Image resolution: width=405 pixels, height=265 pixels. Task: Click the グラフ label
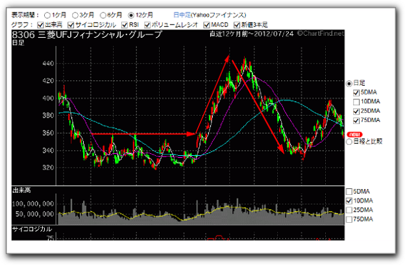(21, 25)
